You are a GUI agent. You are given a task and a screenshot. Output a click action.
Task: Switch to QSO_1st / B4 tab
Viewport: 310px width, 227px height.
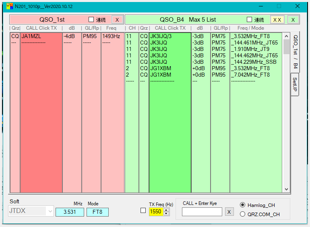295,51
